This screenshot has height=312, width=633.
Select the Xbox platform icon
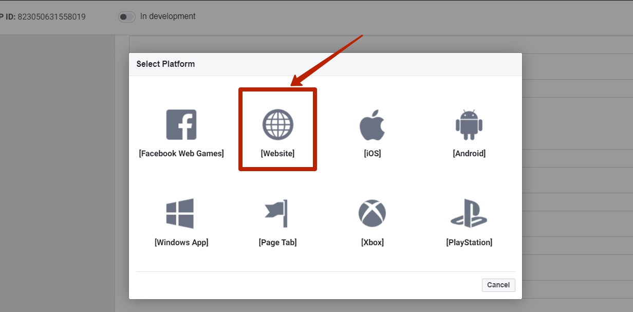tap(372, 213)
